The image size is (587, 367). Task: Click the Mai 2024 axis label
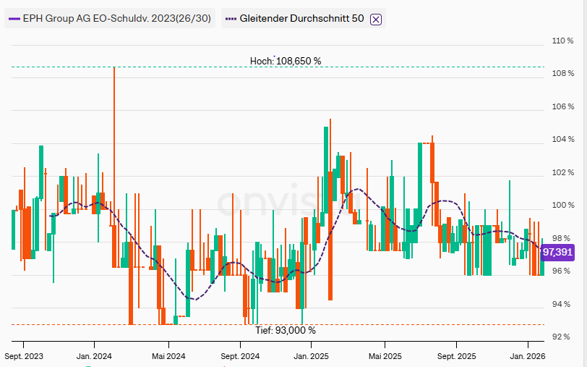pos(167,356)
